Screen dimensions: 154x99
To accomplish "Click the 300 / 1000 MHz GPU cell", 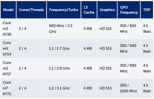I will tap(129, 88).
